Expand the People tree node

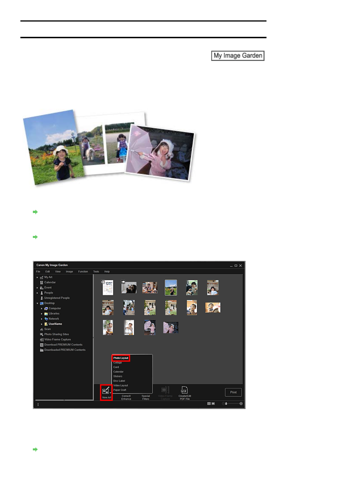(x=37, y=293)
